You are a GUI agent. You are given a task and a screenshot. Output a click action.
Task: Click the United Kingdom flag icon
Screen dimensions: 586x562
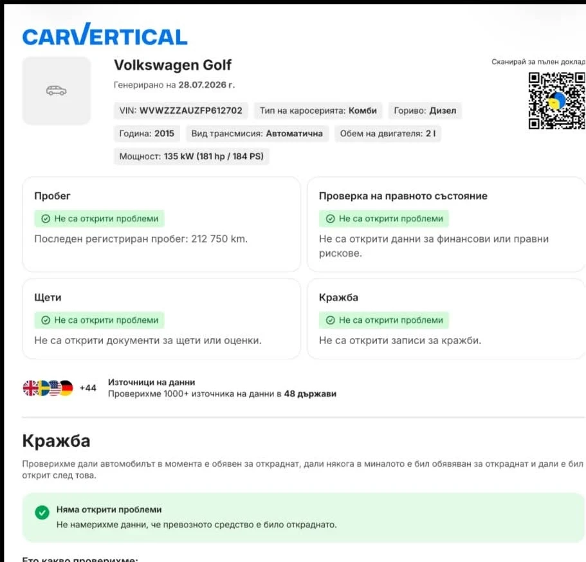(30, 388)
